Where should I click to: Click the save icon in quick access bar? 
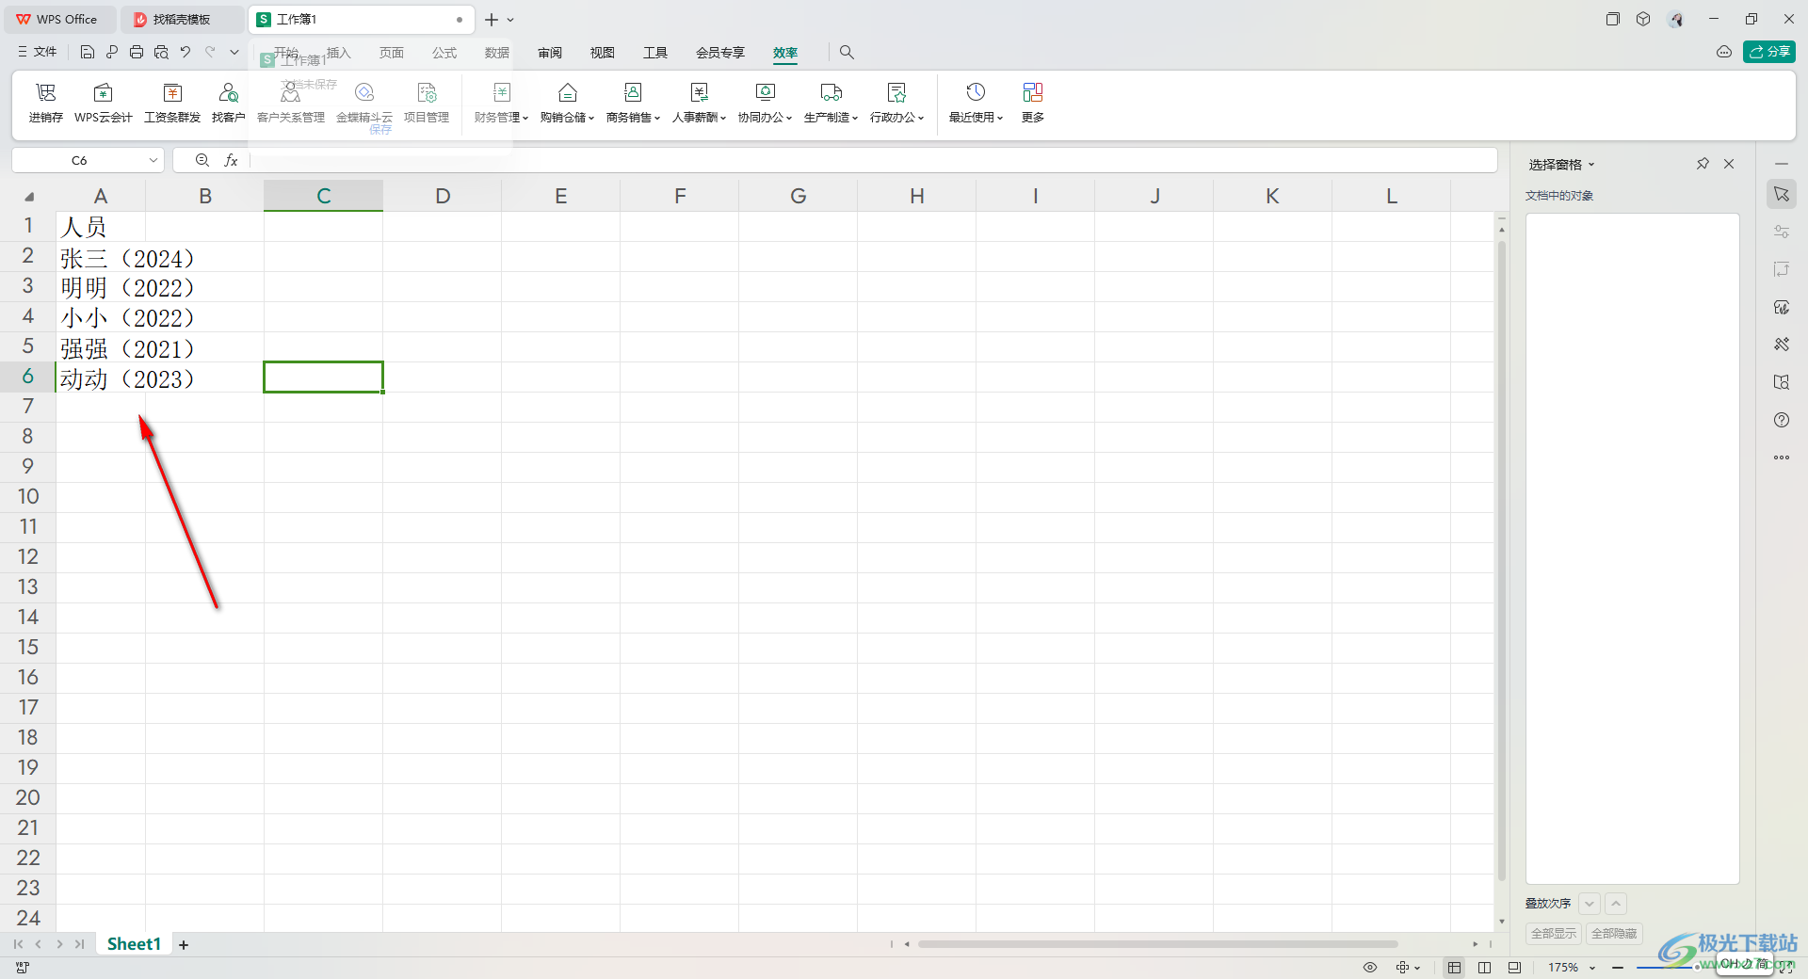(x=87, y=53)
